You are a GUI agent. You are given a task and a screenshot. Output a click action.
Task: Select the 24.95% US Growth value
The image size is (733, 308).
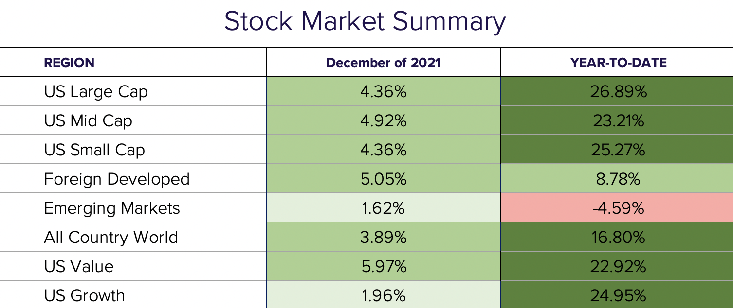coord(618,296)
